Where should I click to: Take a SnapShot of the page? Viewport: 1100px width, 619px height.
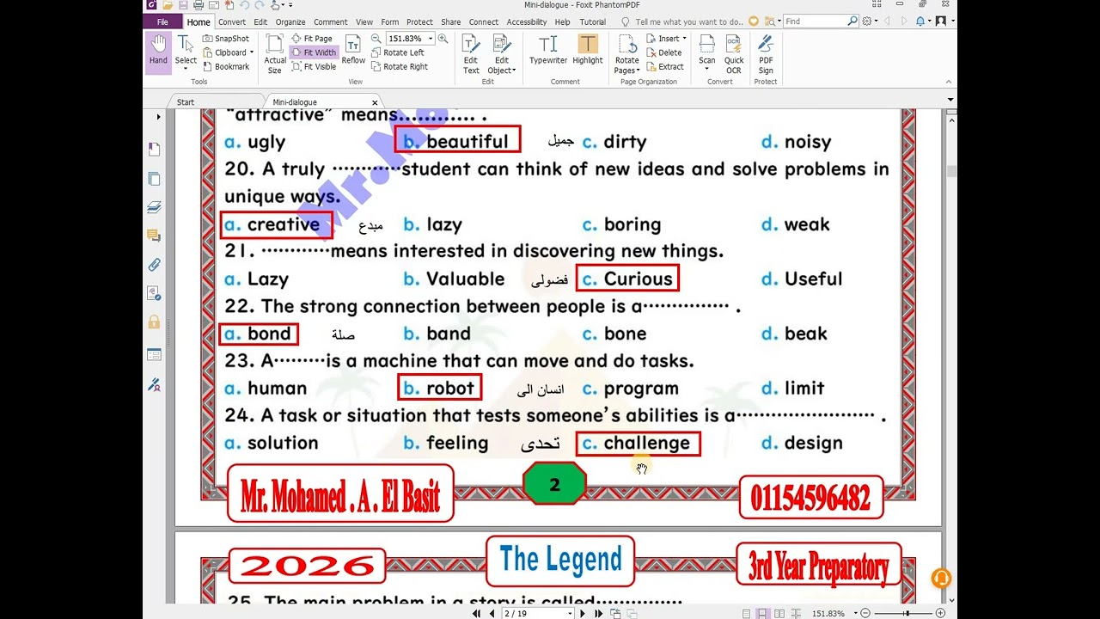point(226,39)
